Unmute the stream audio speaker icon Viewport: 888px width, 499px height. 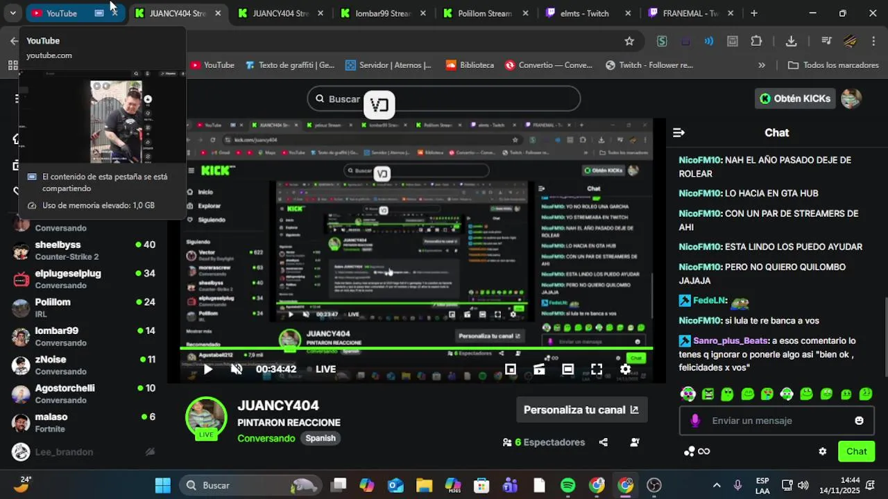237,369
